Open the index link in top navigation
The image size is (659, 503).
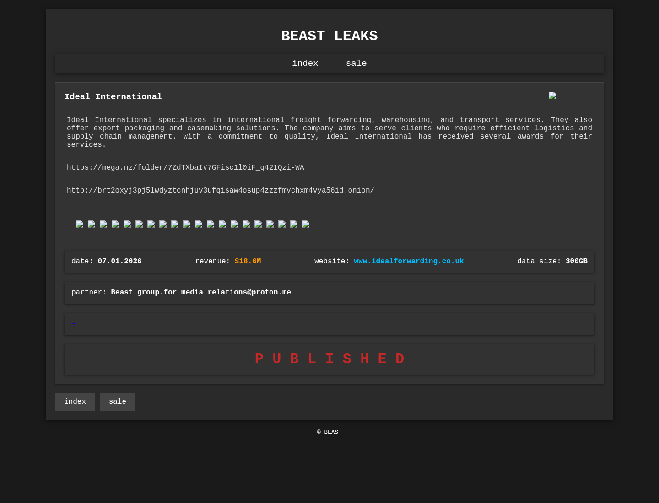(x=305, y=64)
